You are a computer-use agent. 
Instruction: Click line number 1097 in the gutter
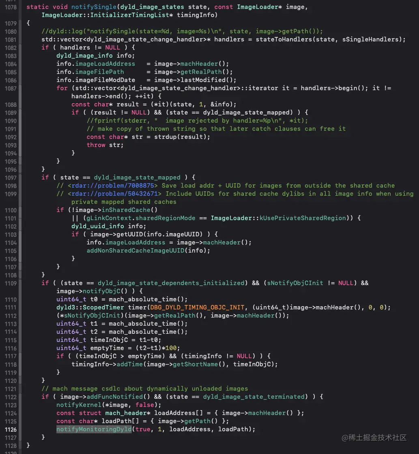(11, 178)
